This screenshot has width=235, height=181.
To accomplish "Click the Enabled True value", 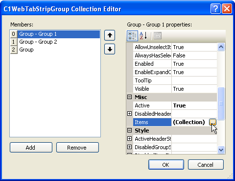I will click(194, 64).
